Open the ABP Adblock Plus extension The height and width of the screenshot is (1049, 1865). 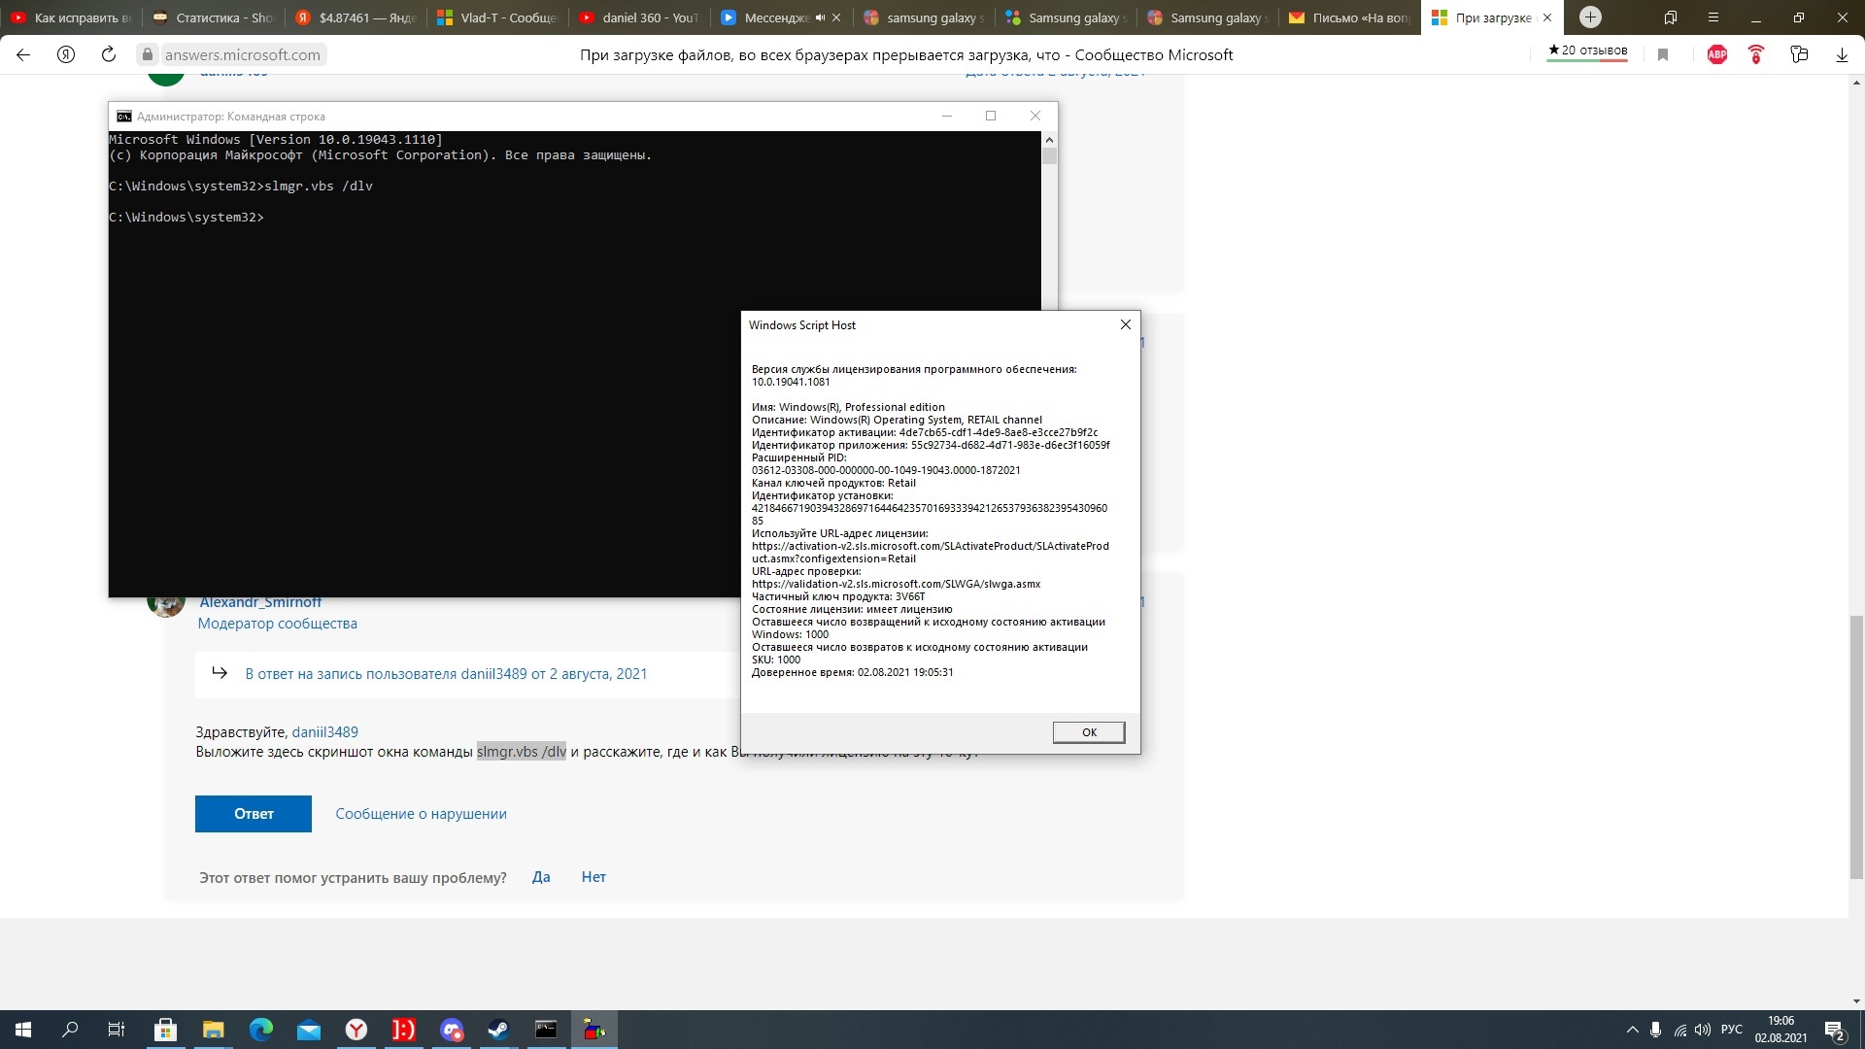(1717, 55)
